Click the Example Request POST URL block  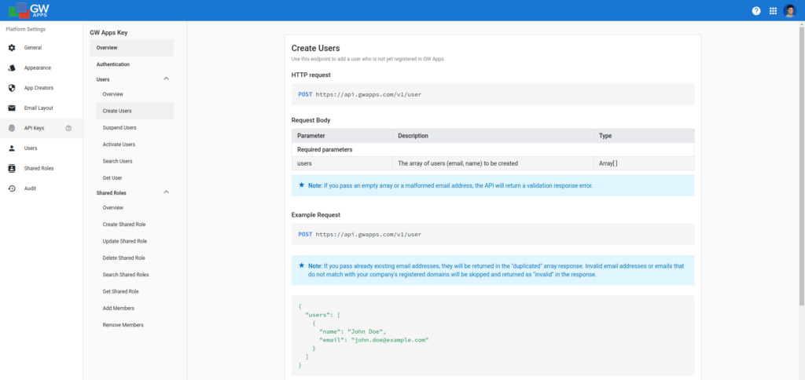(x=493, y=234)
